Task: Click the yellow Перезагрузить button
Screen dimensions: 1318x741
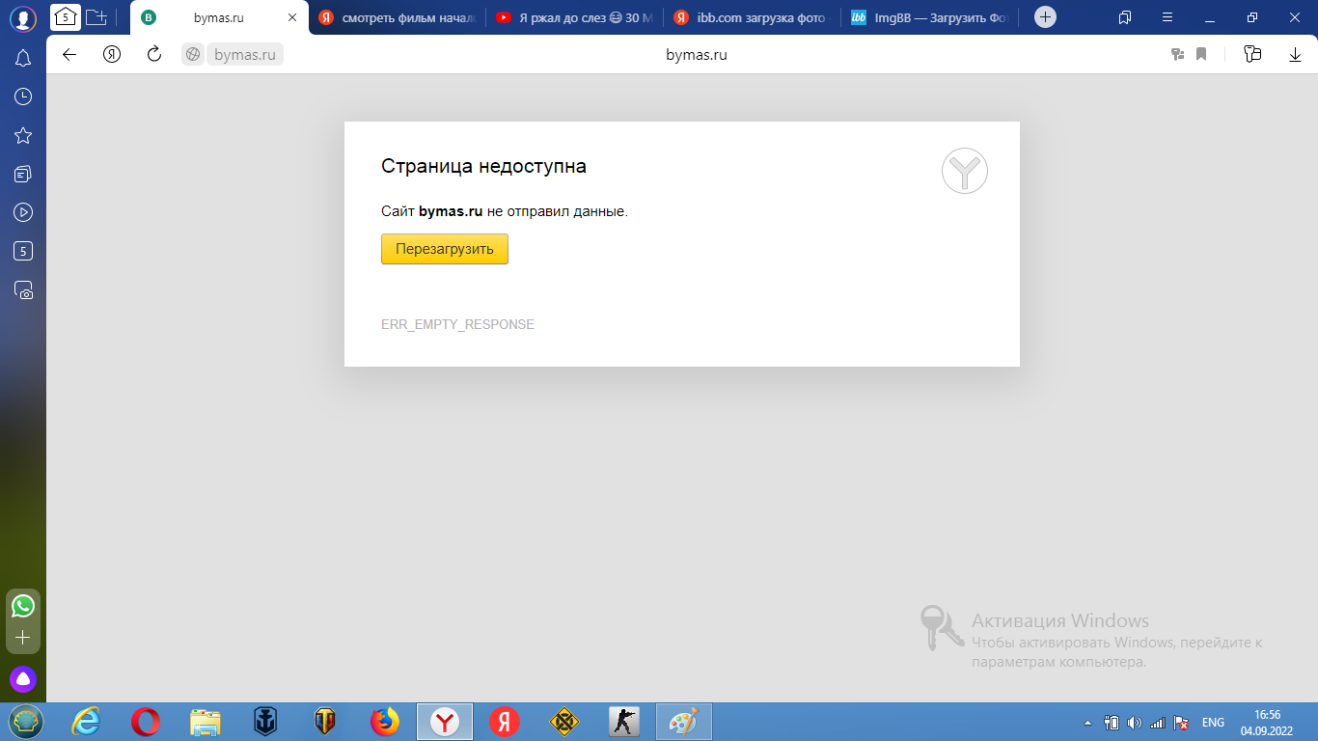Action: pos(444,249)
